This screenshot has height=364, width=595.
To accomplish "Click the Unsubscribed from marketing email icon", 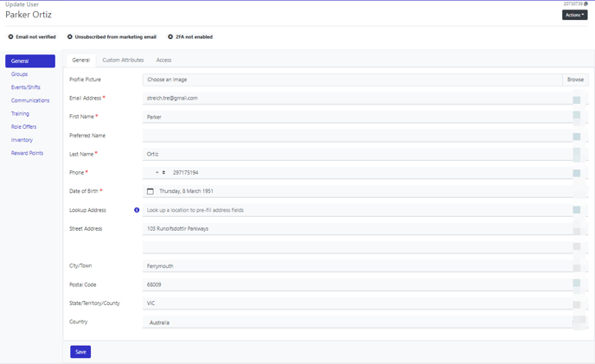I will (70, 37).
